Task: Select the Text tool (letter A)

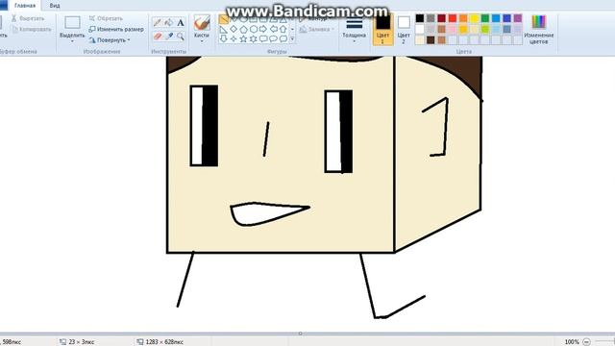Action: point(181,23)
